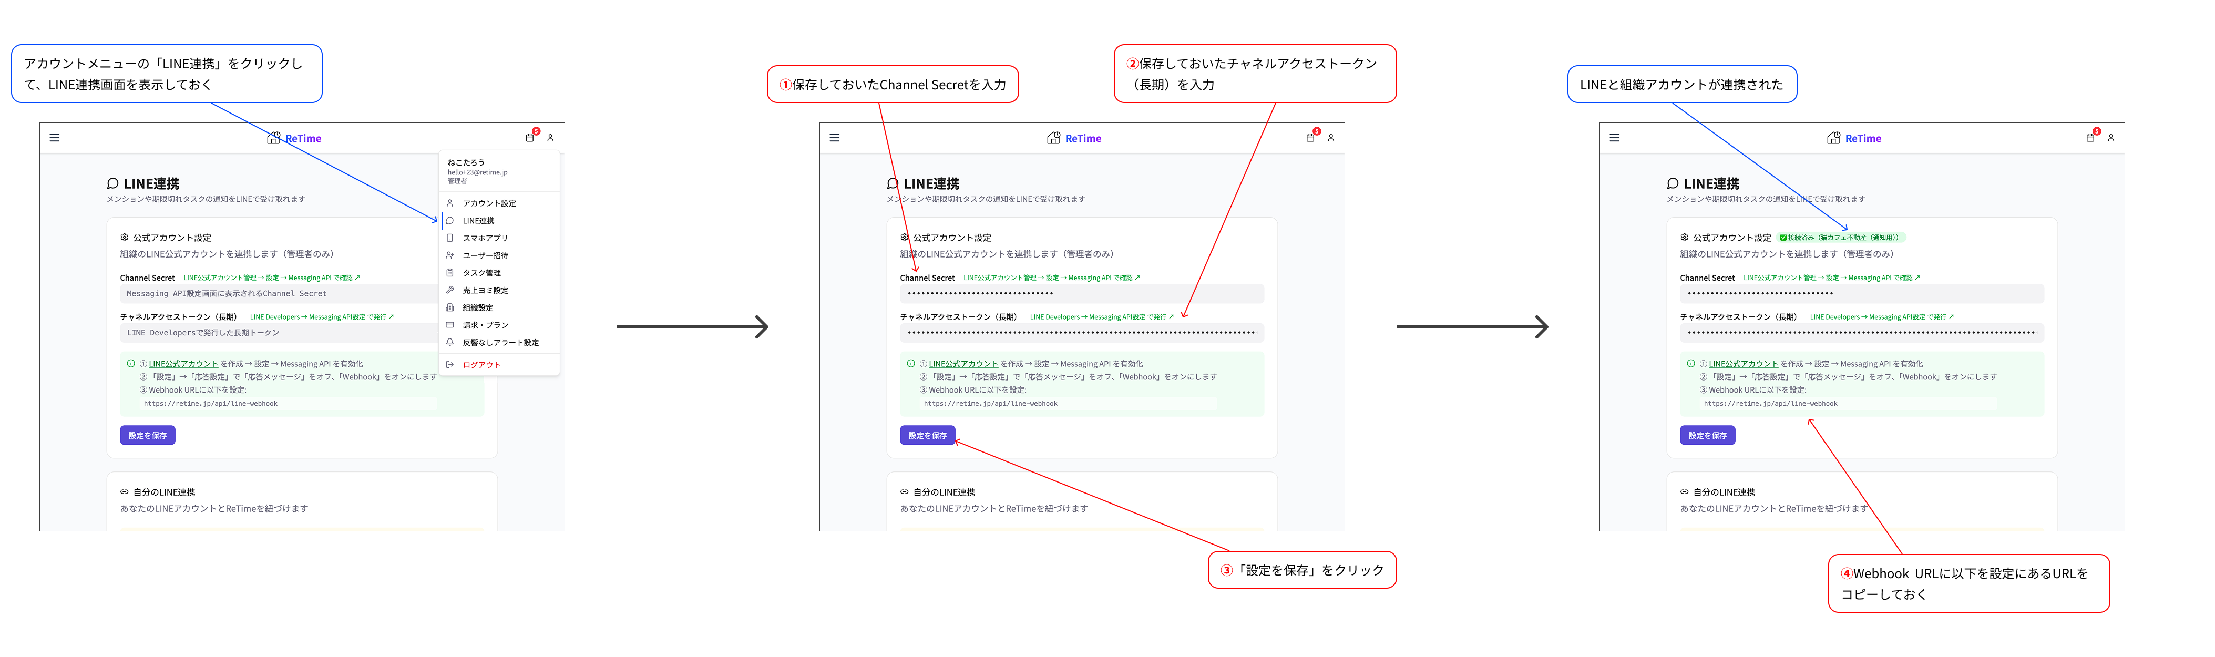Click the user account icon in the right screenshot
2215x657 pixels.
(x=2110, y=138)
